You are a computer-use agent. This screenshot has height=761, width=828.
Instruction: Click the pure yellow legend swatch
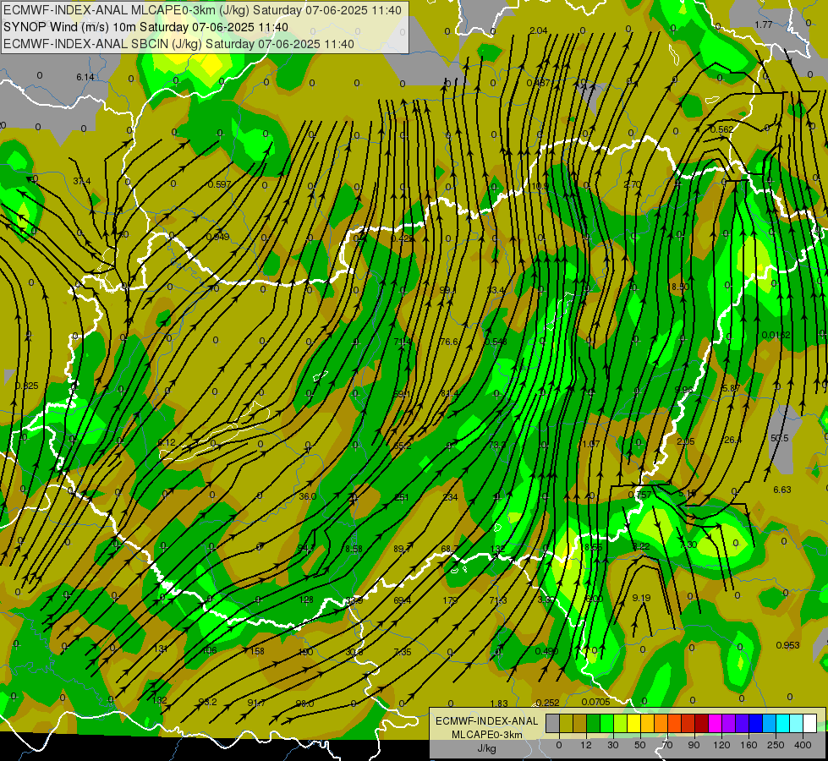634,724
